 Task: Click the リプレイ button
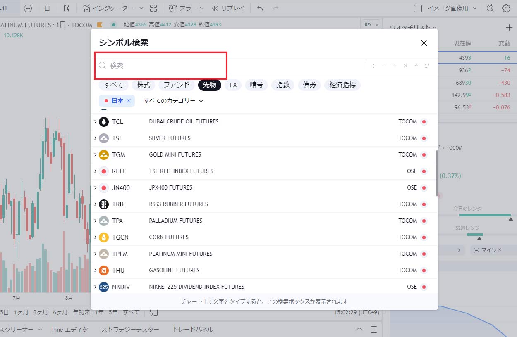228,8
